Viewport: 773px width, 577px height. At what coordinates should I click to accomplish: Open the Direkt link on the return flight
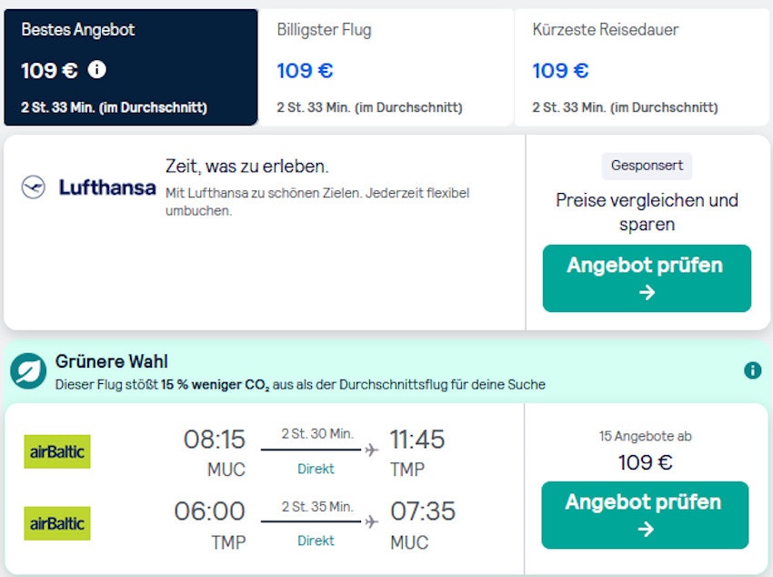[x=316, y=541]
